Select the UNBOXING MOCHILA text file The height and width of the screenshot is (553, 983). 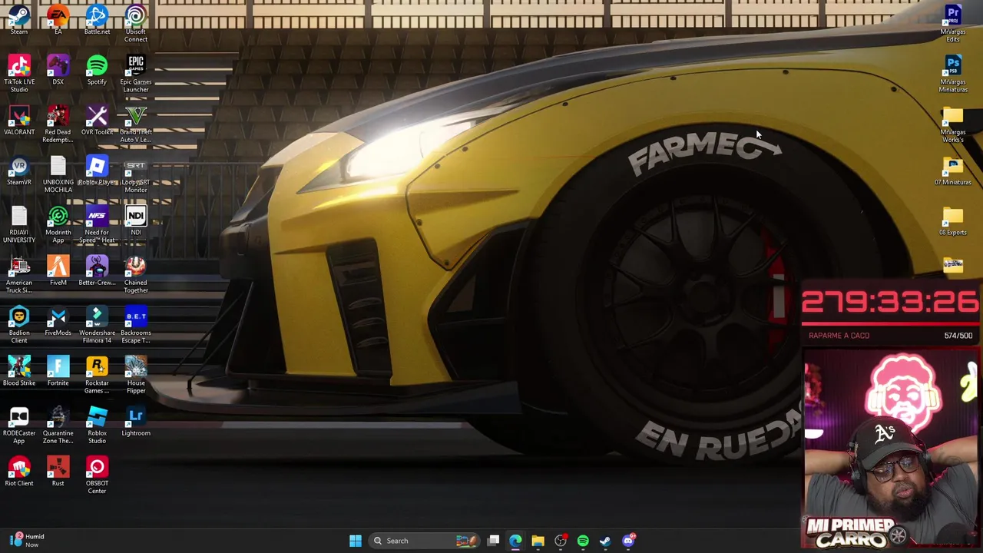click(x=58, y=174)
